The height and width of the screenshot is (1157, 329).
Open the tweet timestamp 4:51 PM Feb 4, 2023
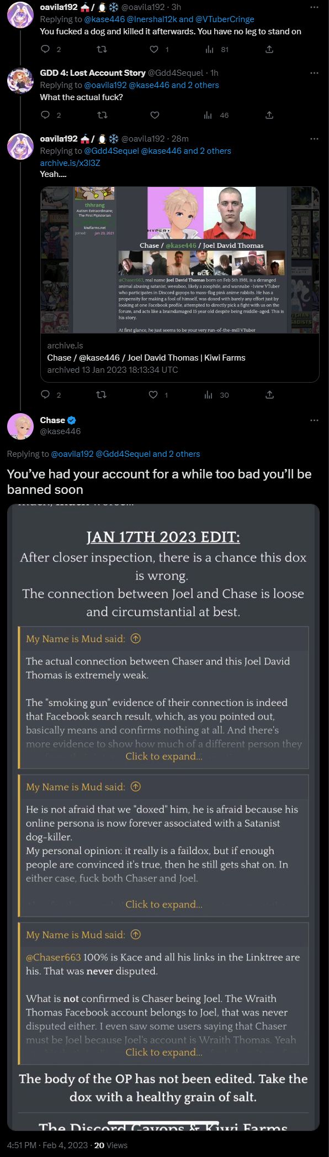click(x=47, y=1145)
